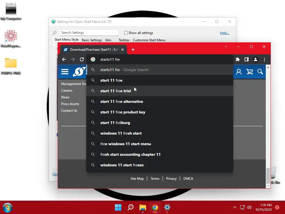Select suggestion windows 11 fresh start

[160, 133]
